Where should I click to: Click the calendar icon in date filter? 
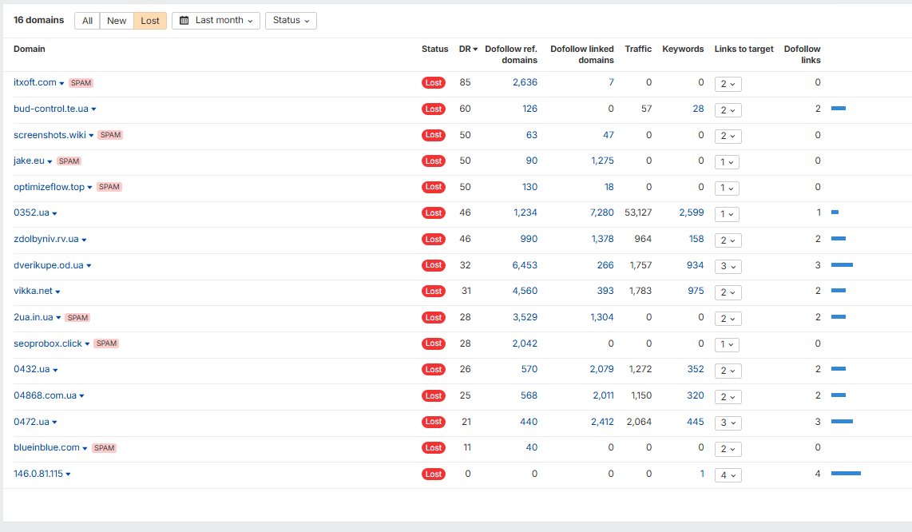tap(184, 21)
